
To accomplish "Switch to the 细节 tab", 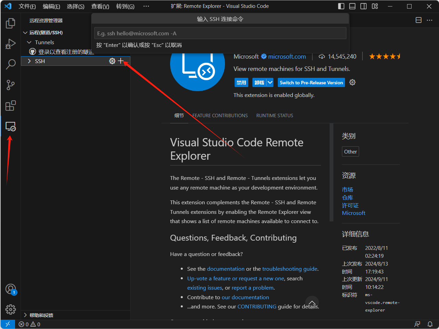I will point(179,115).
